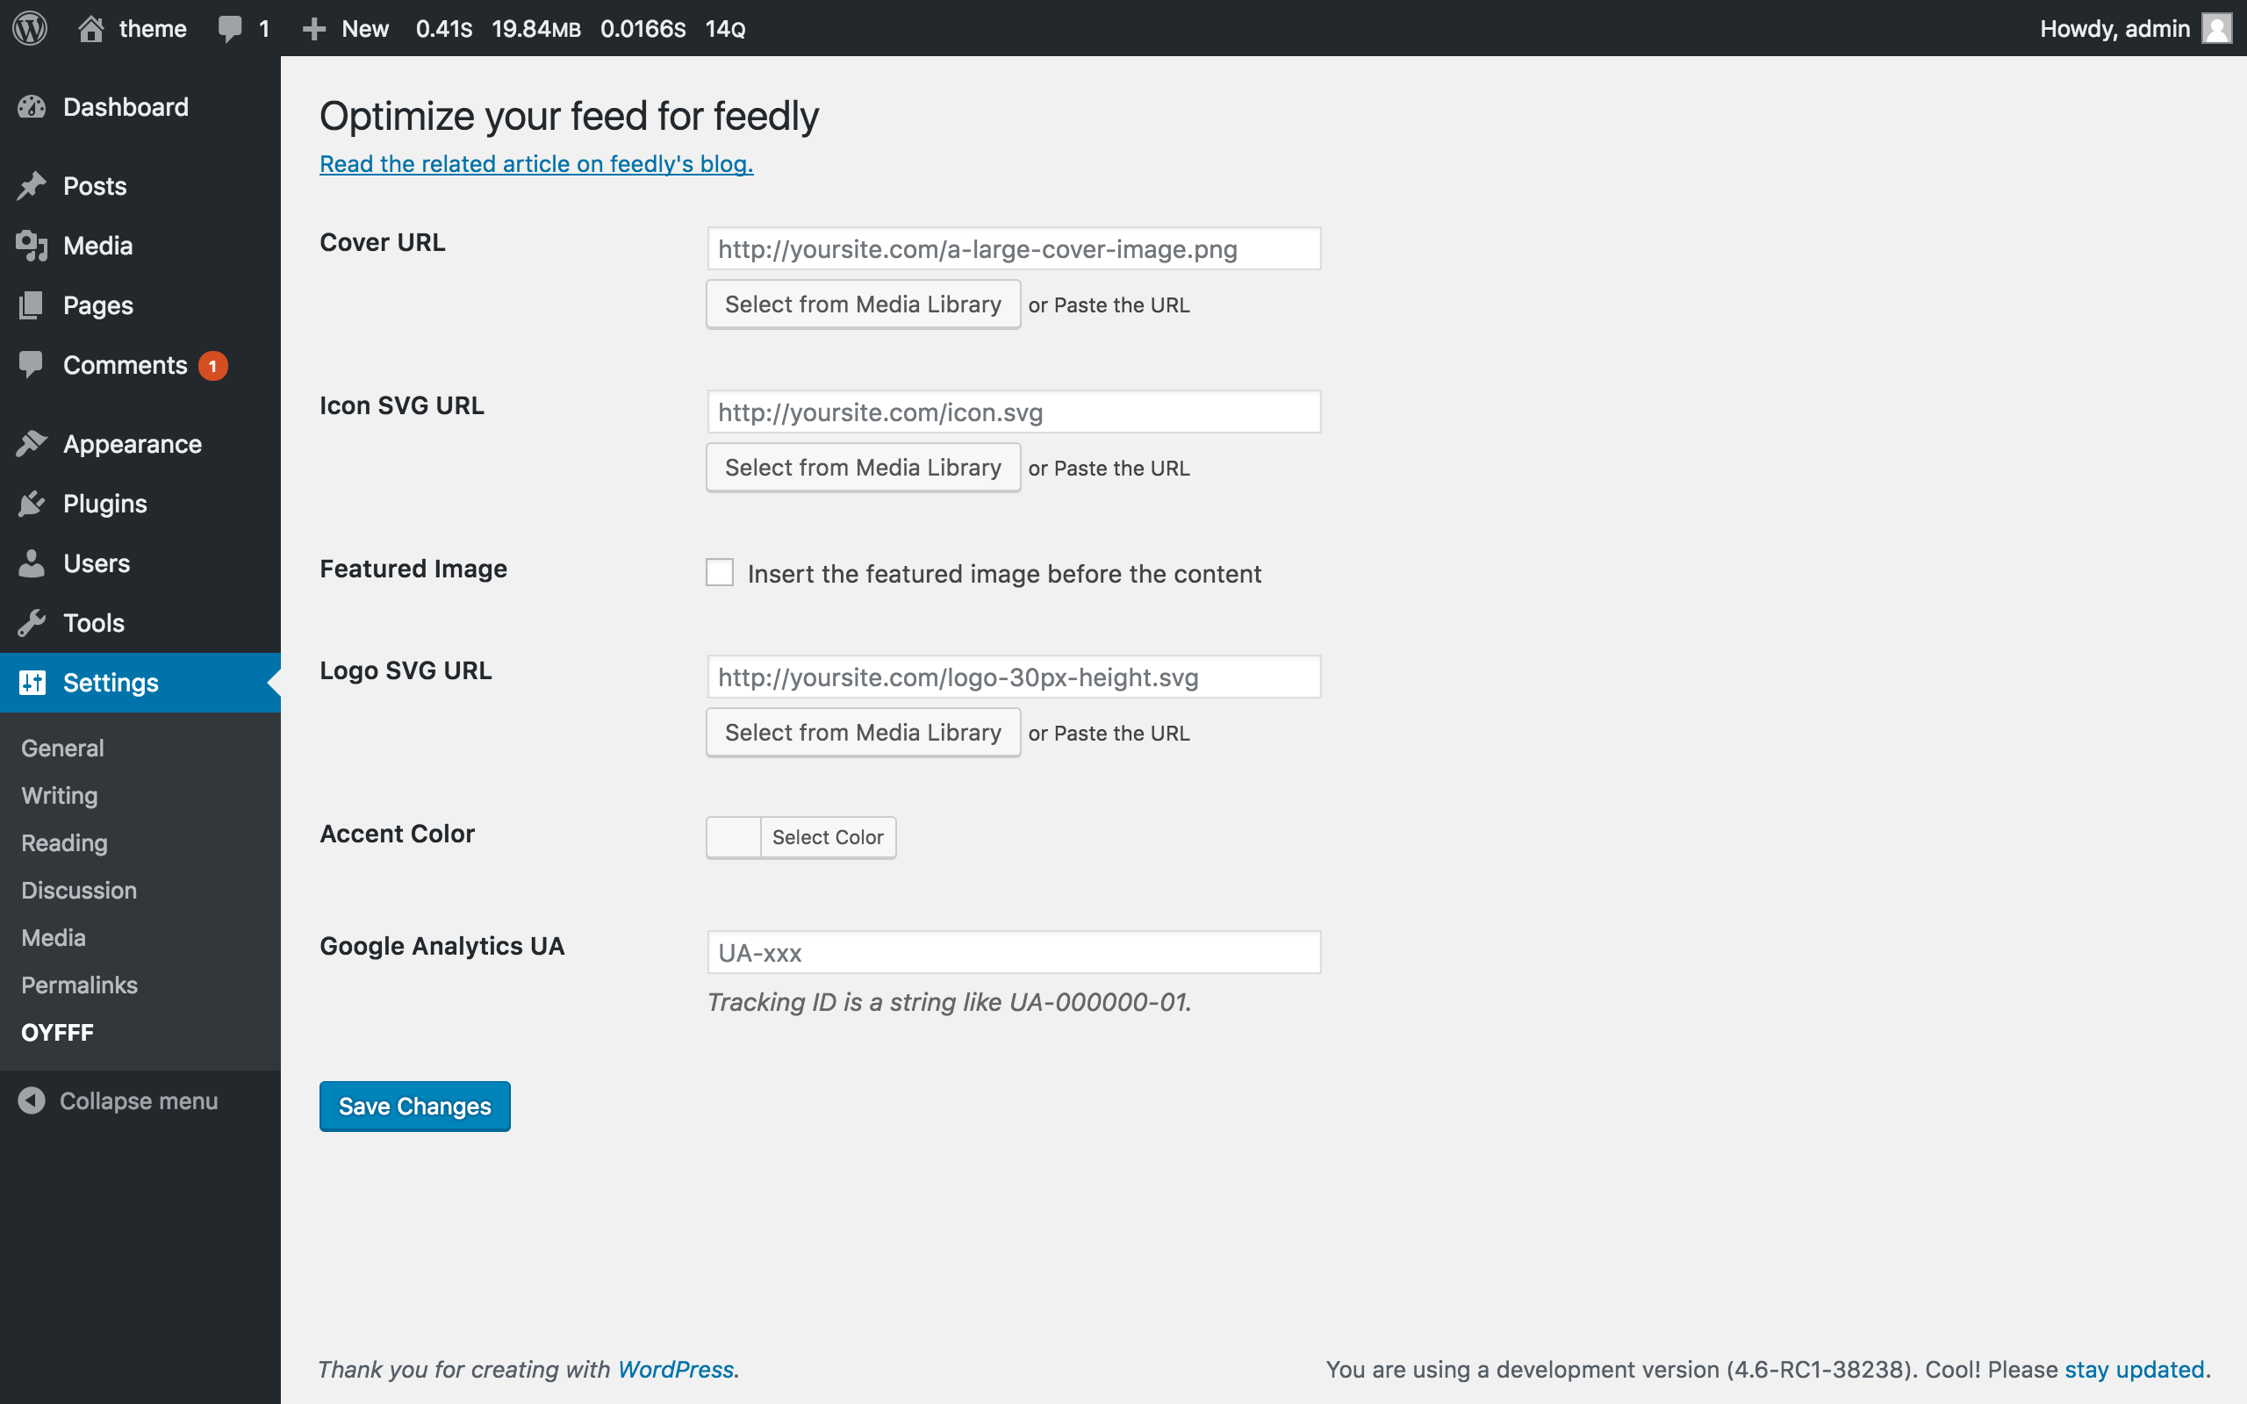Enable insert featured image checkbox
This screenshot has height=1404, width=2247.
click(x=720, y=573)
